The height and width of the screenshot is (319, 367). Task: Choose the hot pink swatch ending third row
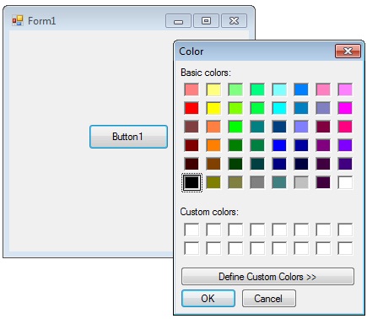point(345,127)
